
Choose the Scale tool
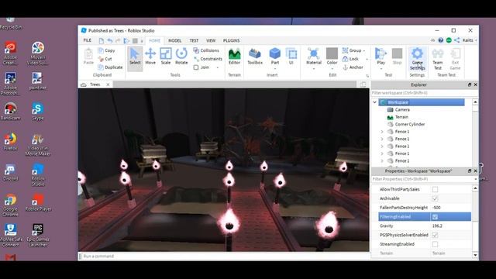tap(166, 57)
